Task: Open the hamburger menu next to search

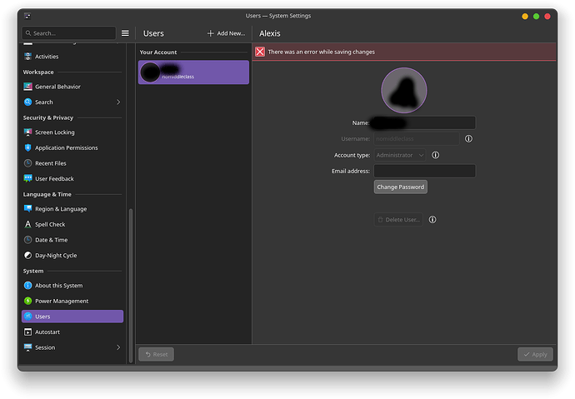Action: 125,33
